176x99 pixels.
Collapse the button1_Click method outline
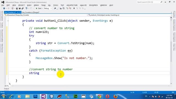tap(8, 21)
